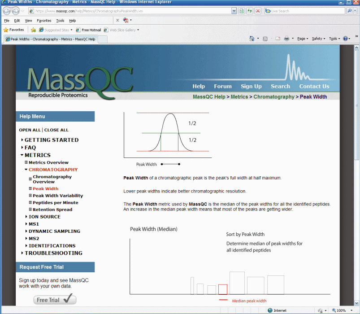The image size is (360, 314).
Task: Collapse the METRICS section
Action: [22, 155]
